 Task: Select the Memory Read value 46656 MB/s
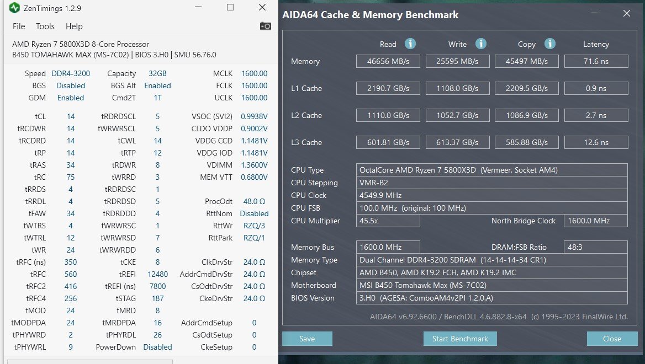point(388,61)
